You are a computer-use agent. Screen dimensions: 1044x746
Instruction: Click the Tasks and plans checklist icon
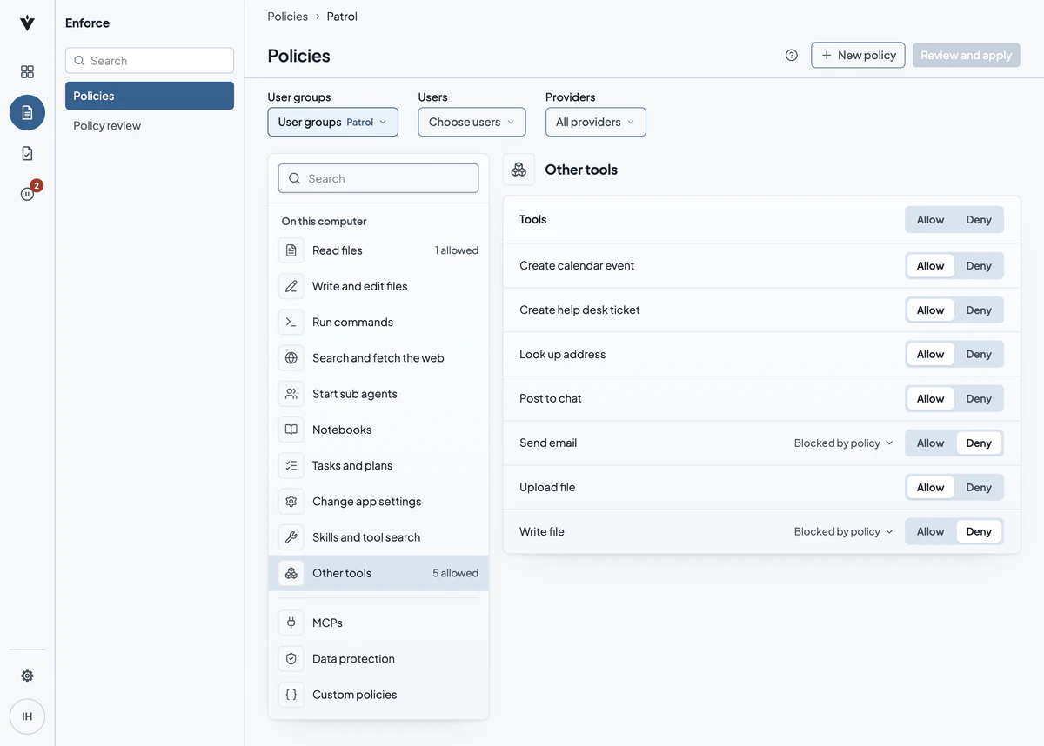pos(291,465)
